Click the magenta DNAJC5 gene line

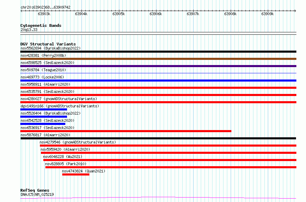158,198
